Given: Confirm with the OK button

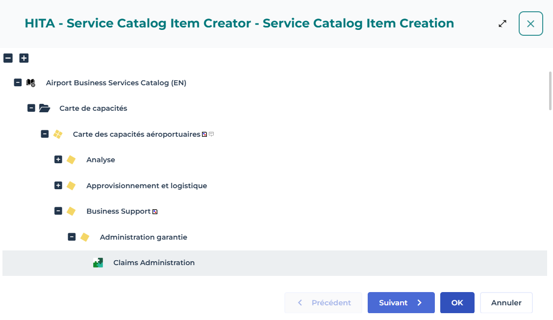Looking at the screenshot, I should [x=457, y=303].
